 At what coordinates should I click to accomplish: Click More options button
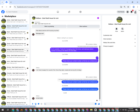pos(83,26)
